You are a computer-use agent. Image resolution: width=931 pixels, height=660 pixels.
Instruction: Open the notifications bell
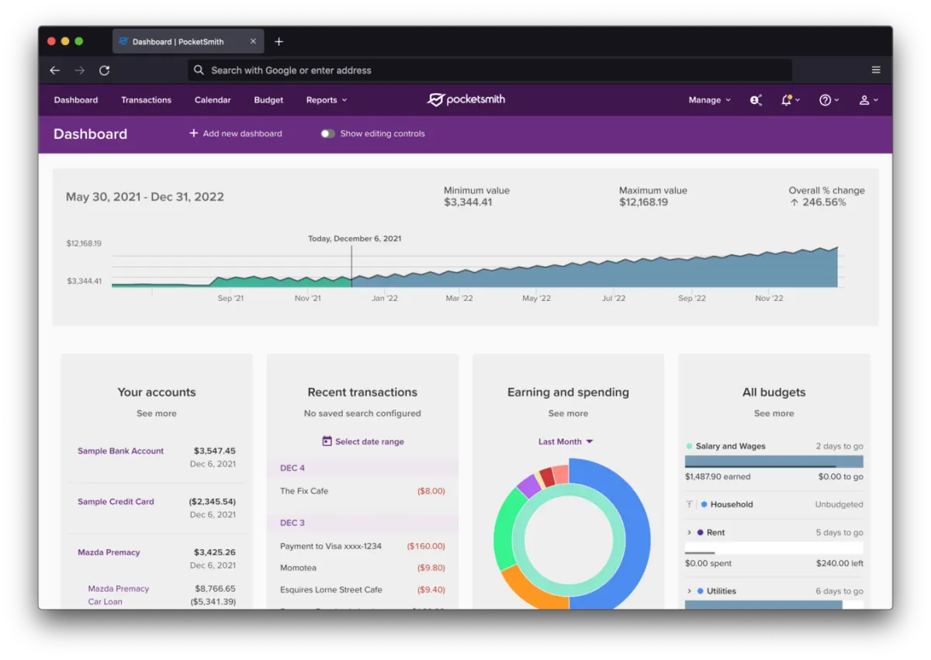789,100
